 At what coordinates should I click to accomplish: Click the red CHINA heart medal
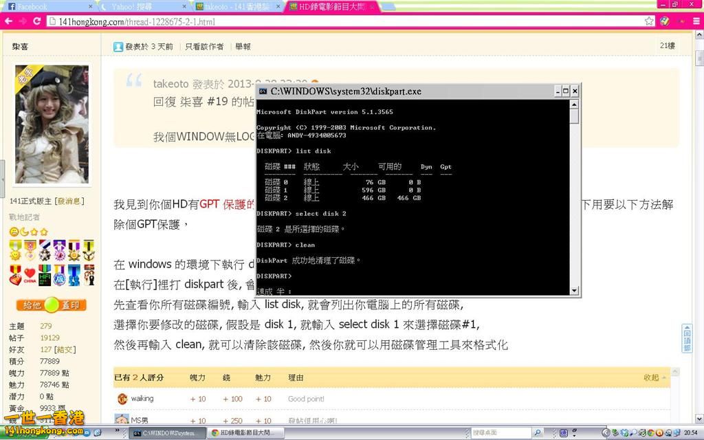30,275
